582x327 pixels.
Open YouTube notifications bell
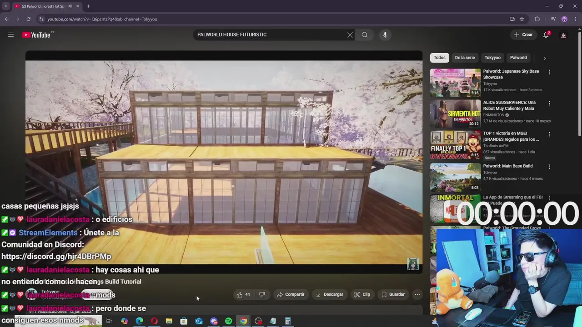click(x=546, y=35)
